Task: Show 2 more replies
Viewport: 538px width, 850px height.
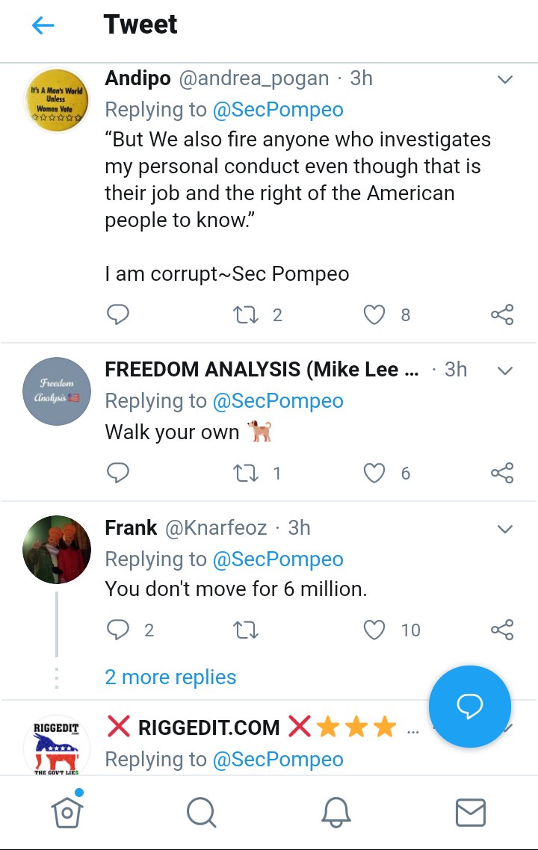Action: 170,677
